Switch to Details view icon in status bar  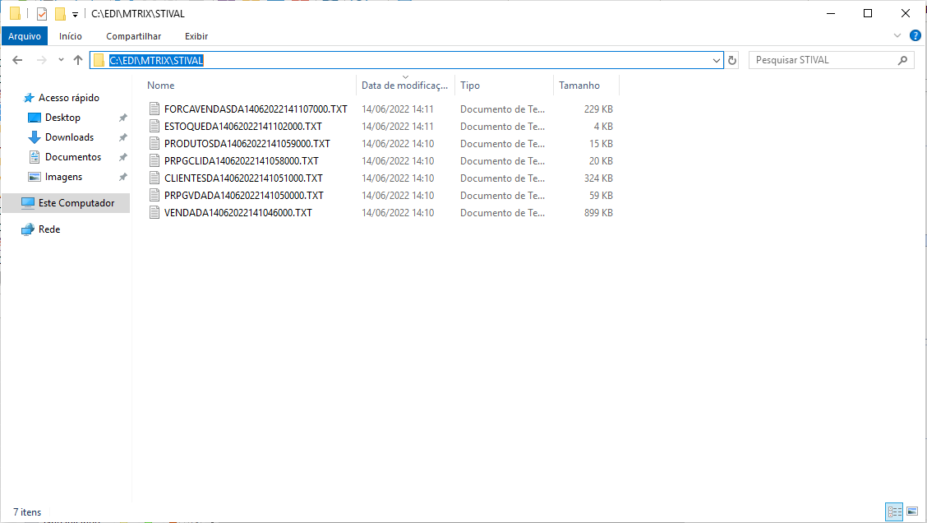tap(894, 511)
